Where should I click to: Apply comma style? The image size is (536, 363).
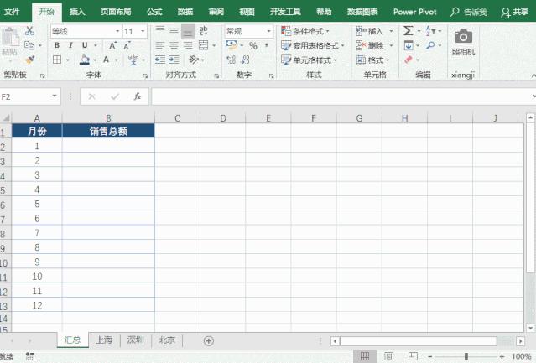266,45
